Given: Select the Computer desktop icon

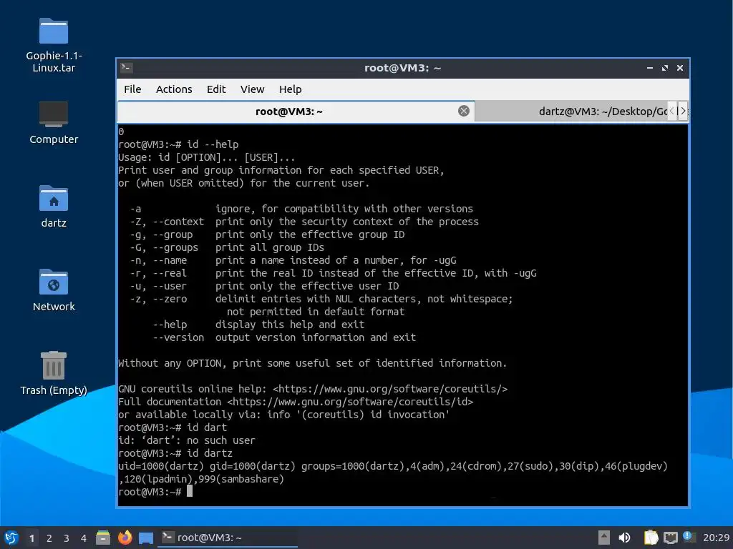Looking at the screenshot, I should point(54,123).
